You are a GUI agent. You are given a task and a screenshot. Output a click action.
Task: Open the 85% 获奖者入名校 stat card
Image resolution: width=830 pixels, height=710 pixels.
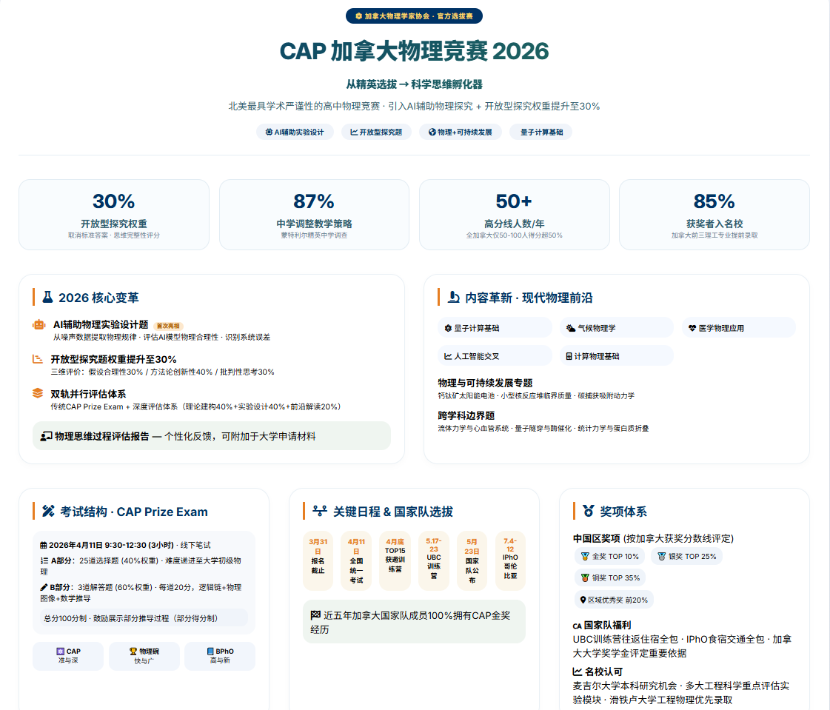(714, 215)
